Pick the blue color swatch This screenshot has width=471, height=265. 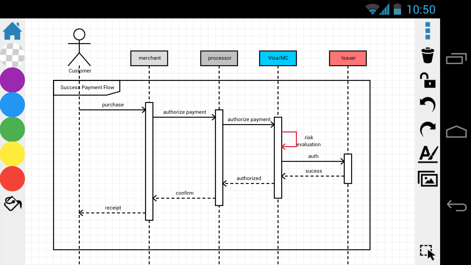12,105
